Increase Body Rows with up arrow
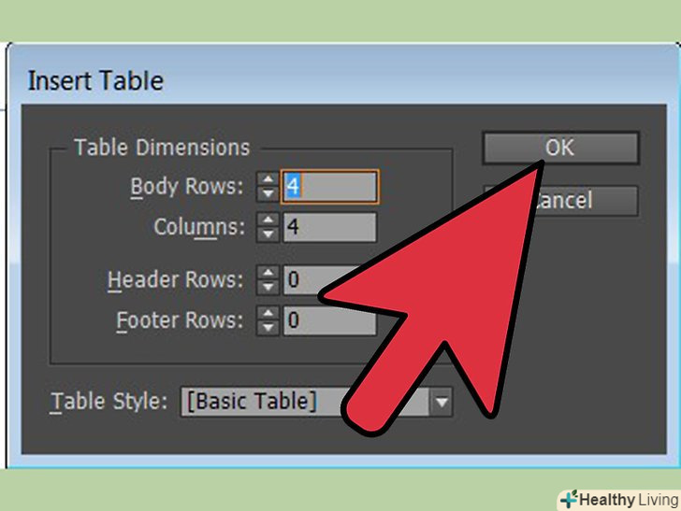 pos(268,179)
